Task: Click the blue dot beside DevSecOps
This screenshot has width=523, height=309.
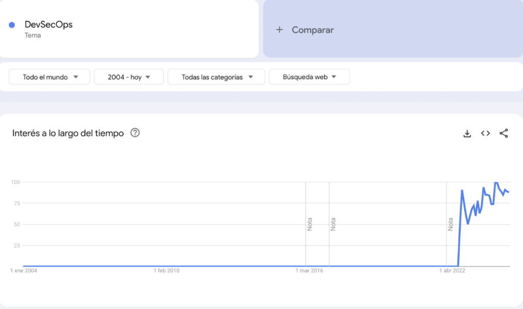Action: (12, 25)
